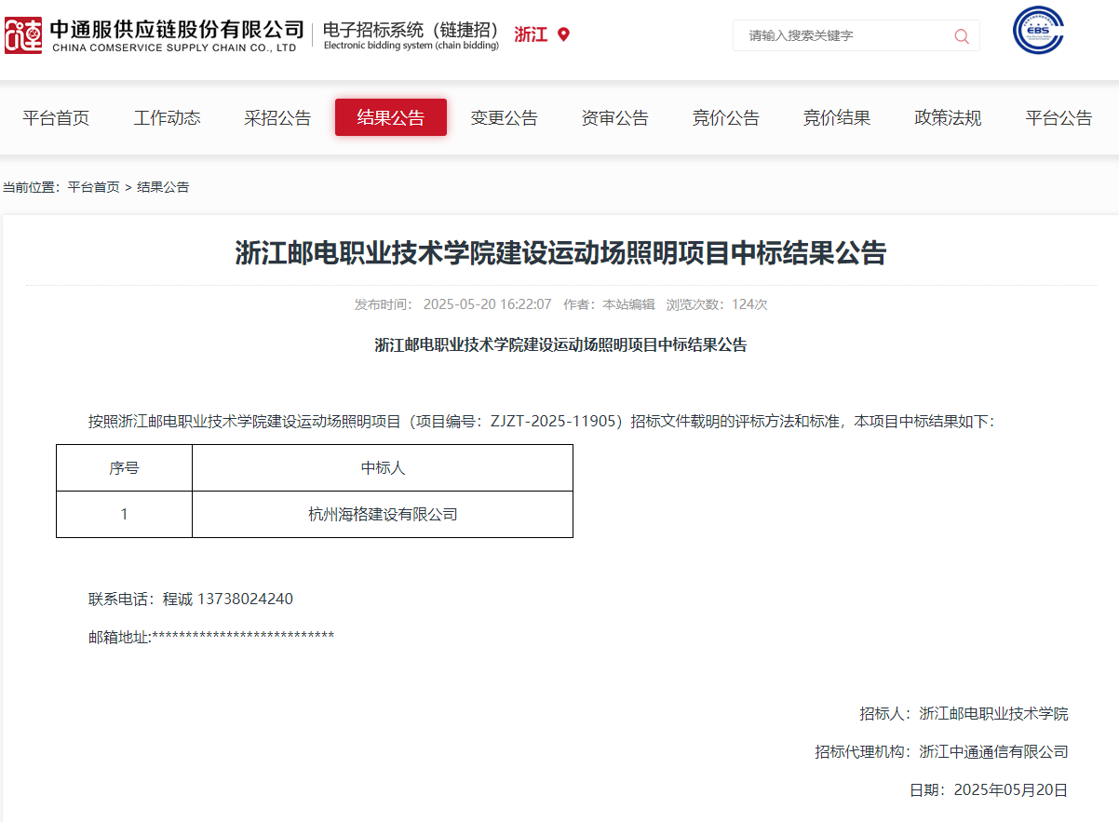The height and width of the screenshot is (822, 1119).
Task: Open the 变更公告 section
Action: [504, 117]
